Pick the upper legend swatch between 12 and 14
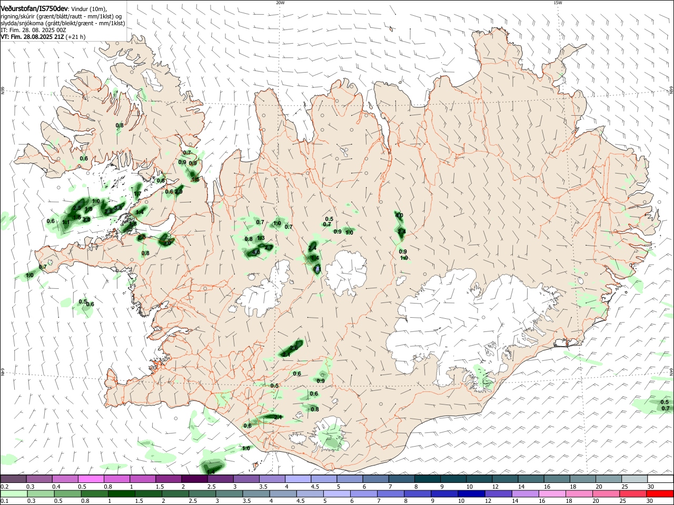This screenshot has width=674, height=505. coord(505,479)
